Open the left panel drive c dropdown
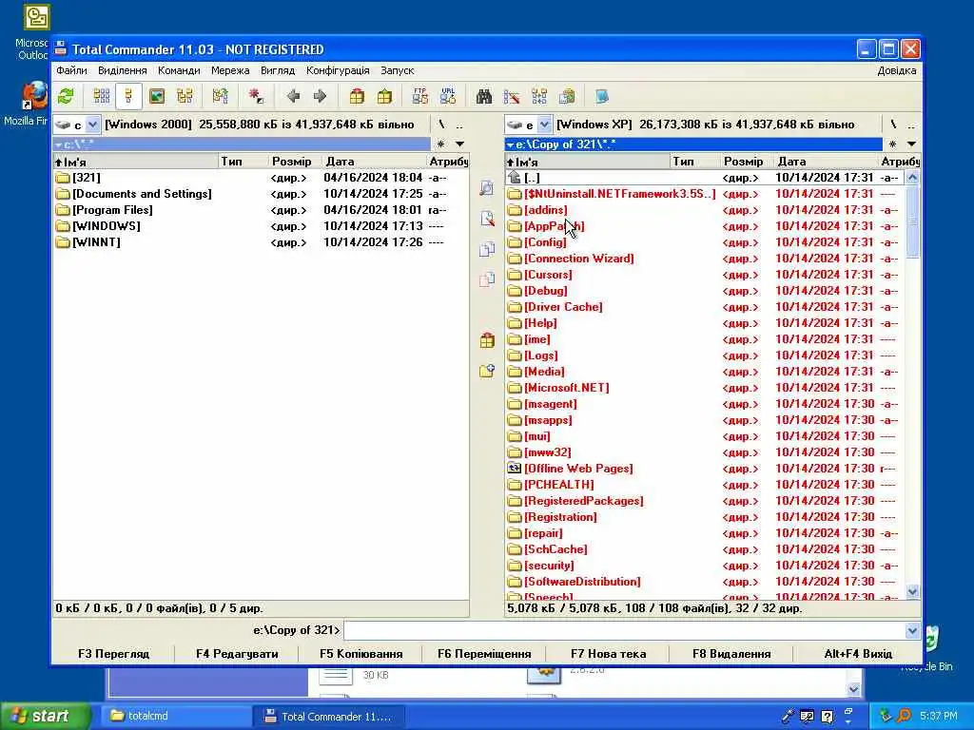This screenshot has height=730, width=974. [92, 125]
